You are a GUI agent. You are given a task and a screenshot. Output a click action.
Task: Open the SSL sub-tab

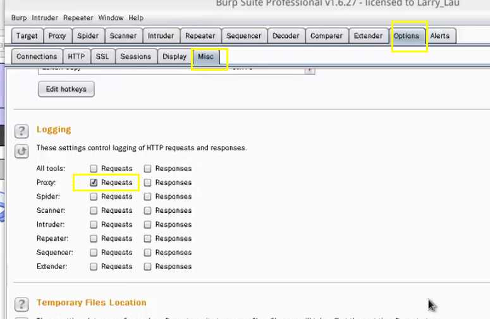[102, 56]
